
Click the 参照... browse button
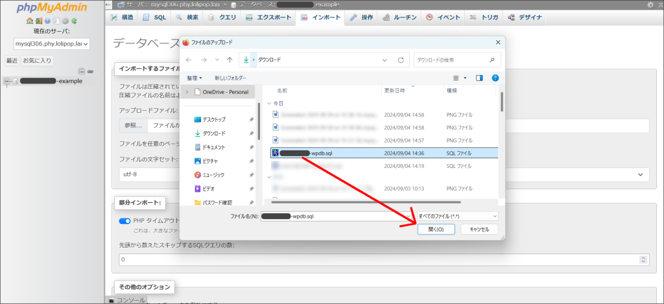133,125
